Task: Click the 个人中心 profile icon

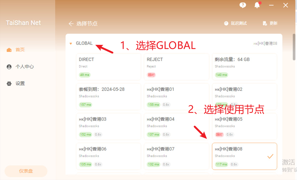Action: [x=9, y=67]
